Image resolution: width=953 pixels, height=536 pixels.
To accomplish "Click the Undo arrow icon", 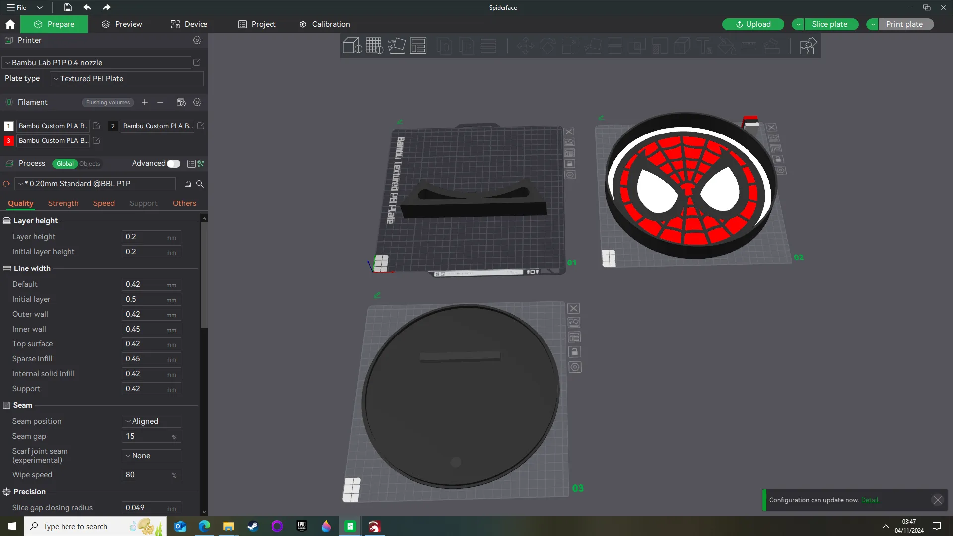I will coord(87,7).
